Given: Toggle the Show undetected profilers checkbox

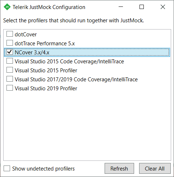Looking at the screenshot, I should (x=7, y=168).
